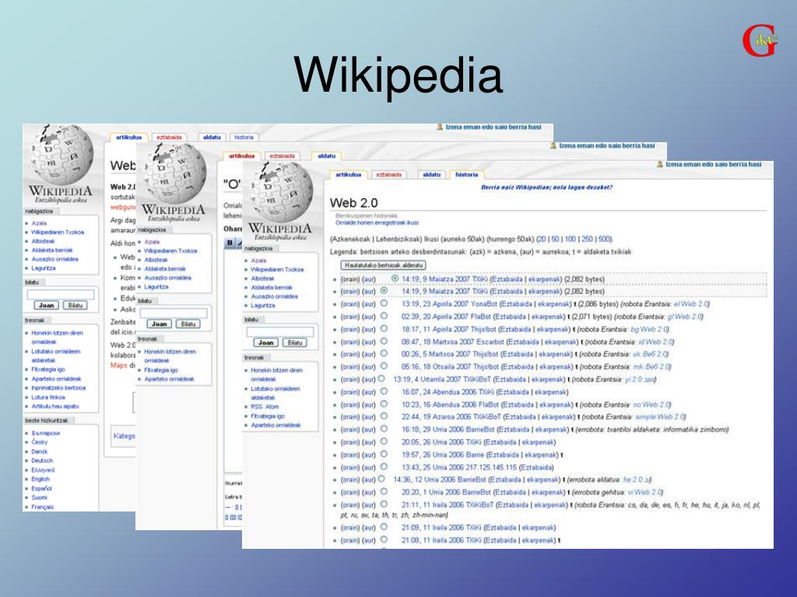
Task: Switch to English language link in back window
Action: click(40, 479)
